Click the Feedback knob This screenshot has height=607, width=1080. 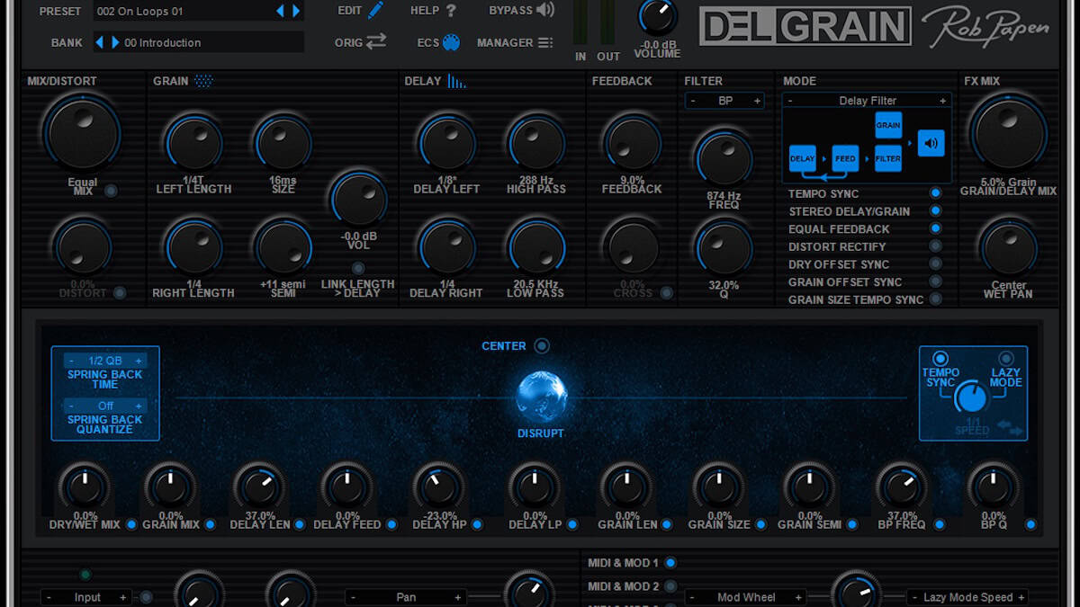click(x=632, y=143)
